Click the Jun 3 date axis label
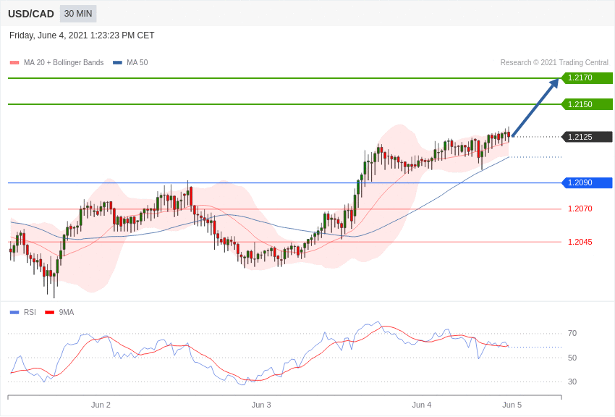The height and width of the screenshot is (417, 615). pyautogui.click(x=261, y=405)
